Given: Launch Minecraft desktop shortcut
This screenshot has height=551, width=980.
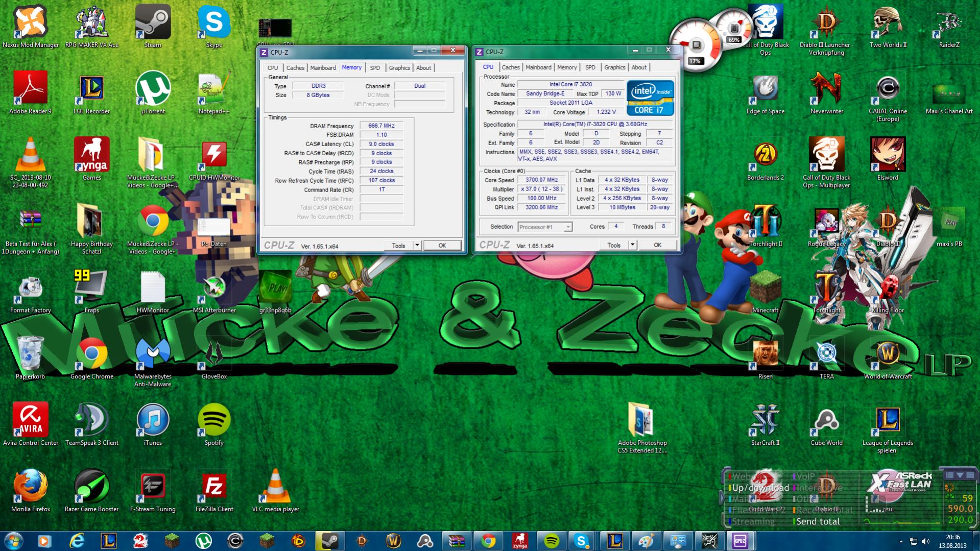Looking at the screenshot, I should 765,291.
